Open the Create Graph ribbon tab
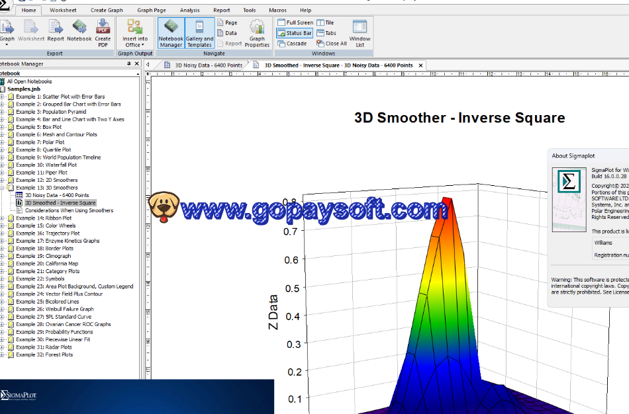Image resolution: width=629 pixels, height=414 pixels. [107, 10]
